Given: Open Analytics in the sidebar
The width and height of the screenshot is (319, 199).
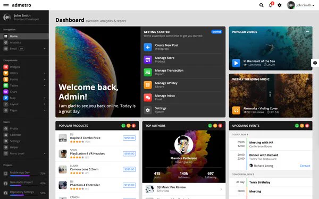Looking at the screenshot, I should (24, 42).
